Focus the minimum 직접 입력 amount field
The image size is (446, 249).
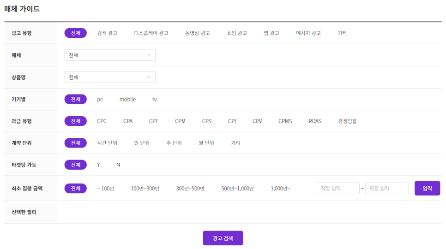338,188
